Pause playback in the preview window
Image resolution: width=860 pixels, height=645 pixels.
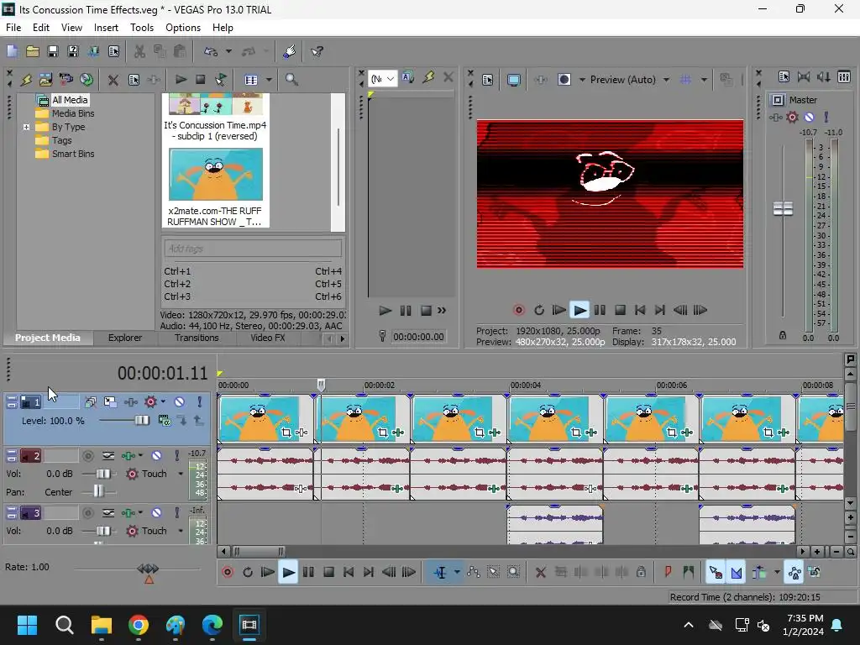[x=600, y=311]
